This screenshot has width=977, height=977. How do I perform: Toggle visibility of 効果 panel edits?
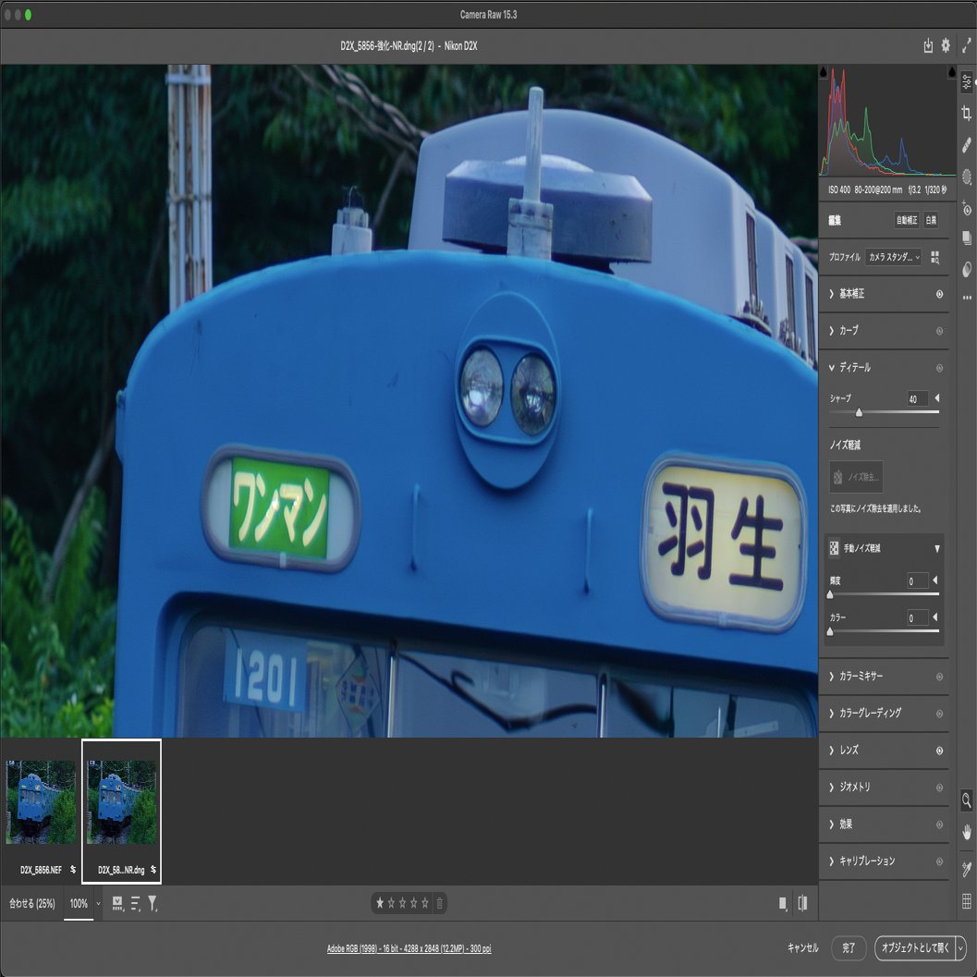coord(939,825)
